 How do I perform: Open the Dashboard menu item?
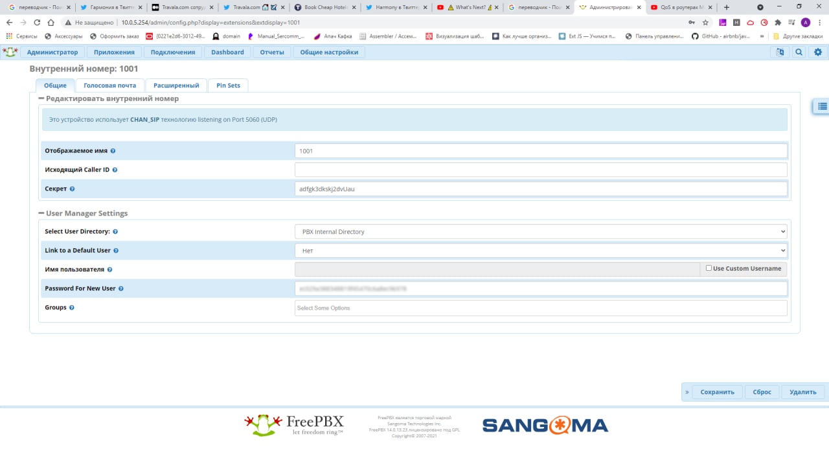click(227, 52)
